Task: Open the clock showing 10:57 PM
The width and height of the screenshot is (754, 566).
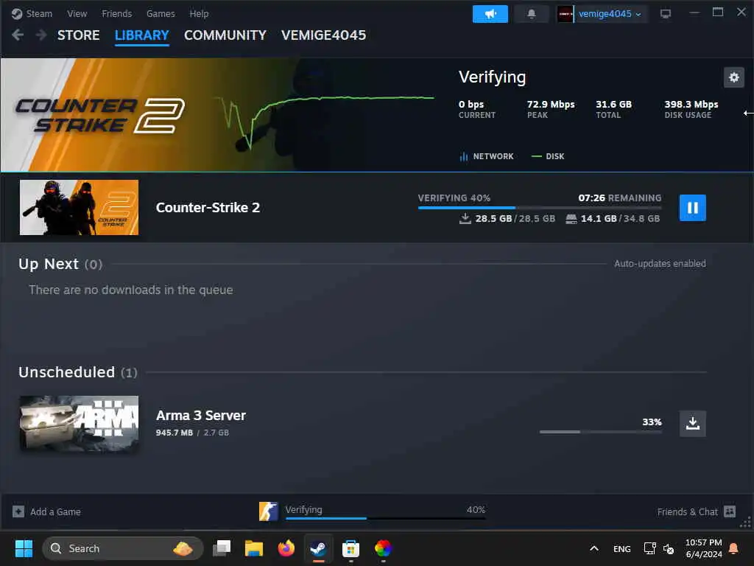Action: 703,548
